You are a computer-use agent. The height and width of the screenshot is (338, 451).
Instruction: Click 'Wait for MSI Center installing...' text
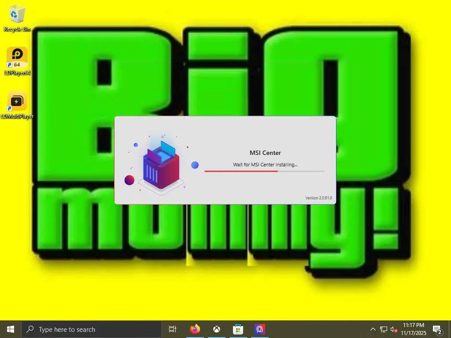(x=265, y=165)
